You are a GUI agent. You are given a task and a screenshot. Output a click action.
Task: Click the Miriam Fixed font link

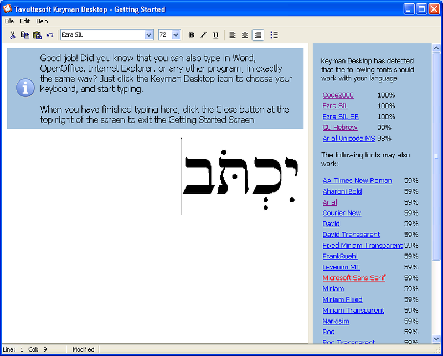click(342, 299)
